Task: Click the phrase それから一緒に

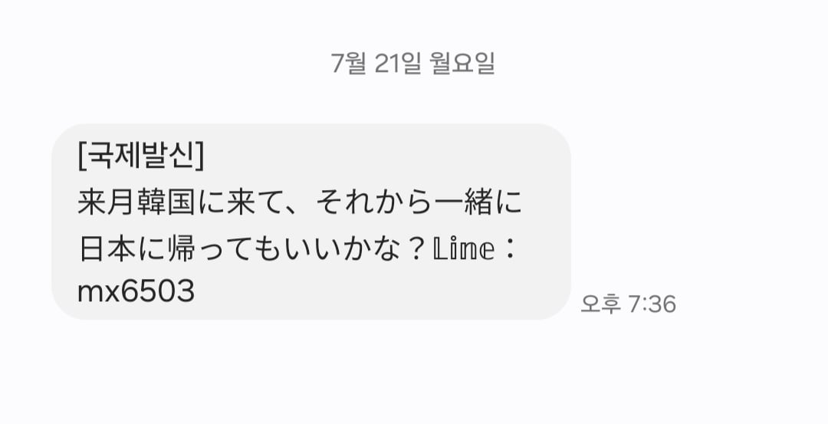Action: pyautogui.click(x=419, y=202)
